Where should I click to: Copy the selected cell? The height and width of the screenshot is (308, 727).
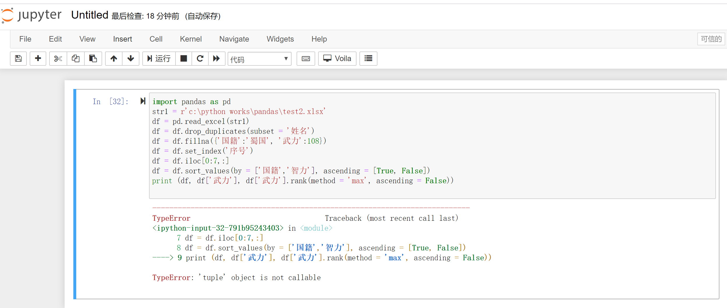[x=76, y=59]
